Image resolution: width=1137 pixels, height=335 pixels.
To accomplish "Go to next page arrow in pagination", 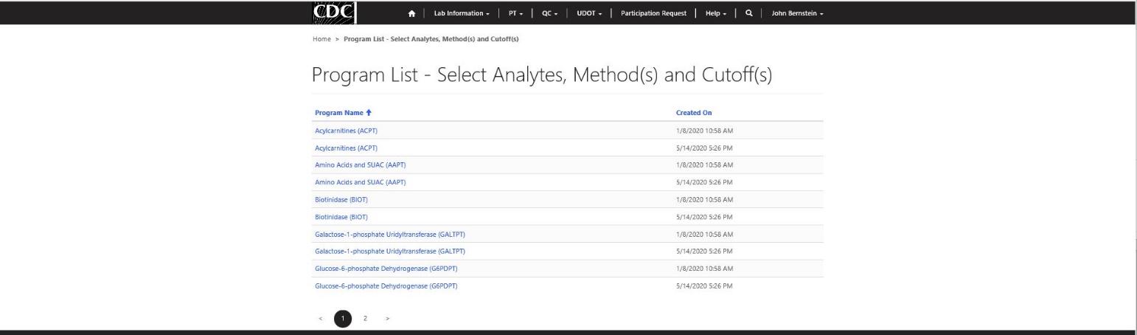I will [x=387, y=318].
